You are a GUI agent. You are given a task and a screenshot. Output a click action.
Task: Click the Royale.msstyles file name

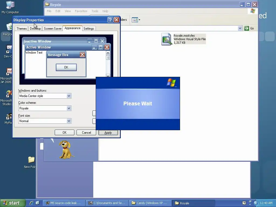point(184,36)
